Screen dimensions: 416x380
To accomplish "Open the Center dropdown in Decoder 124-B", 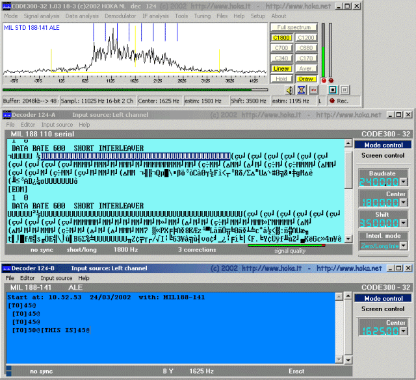I will [x=403, y=331].
